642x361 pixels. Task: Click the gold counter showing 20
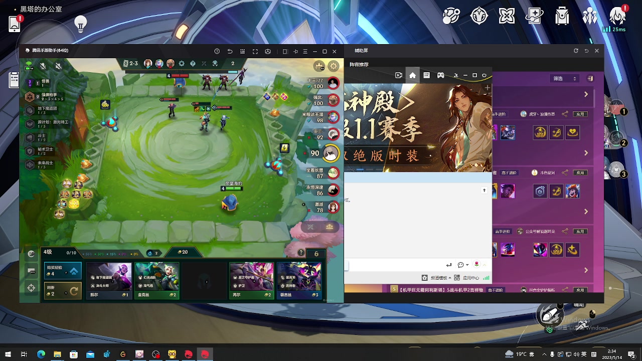pyautogui.click(x=183, y=252)
